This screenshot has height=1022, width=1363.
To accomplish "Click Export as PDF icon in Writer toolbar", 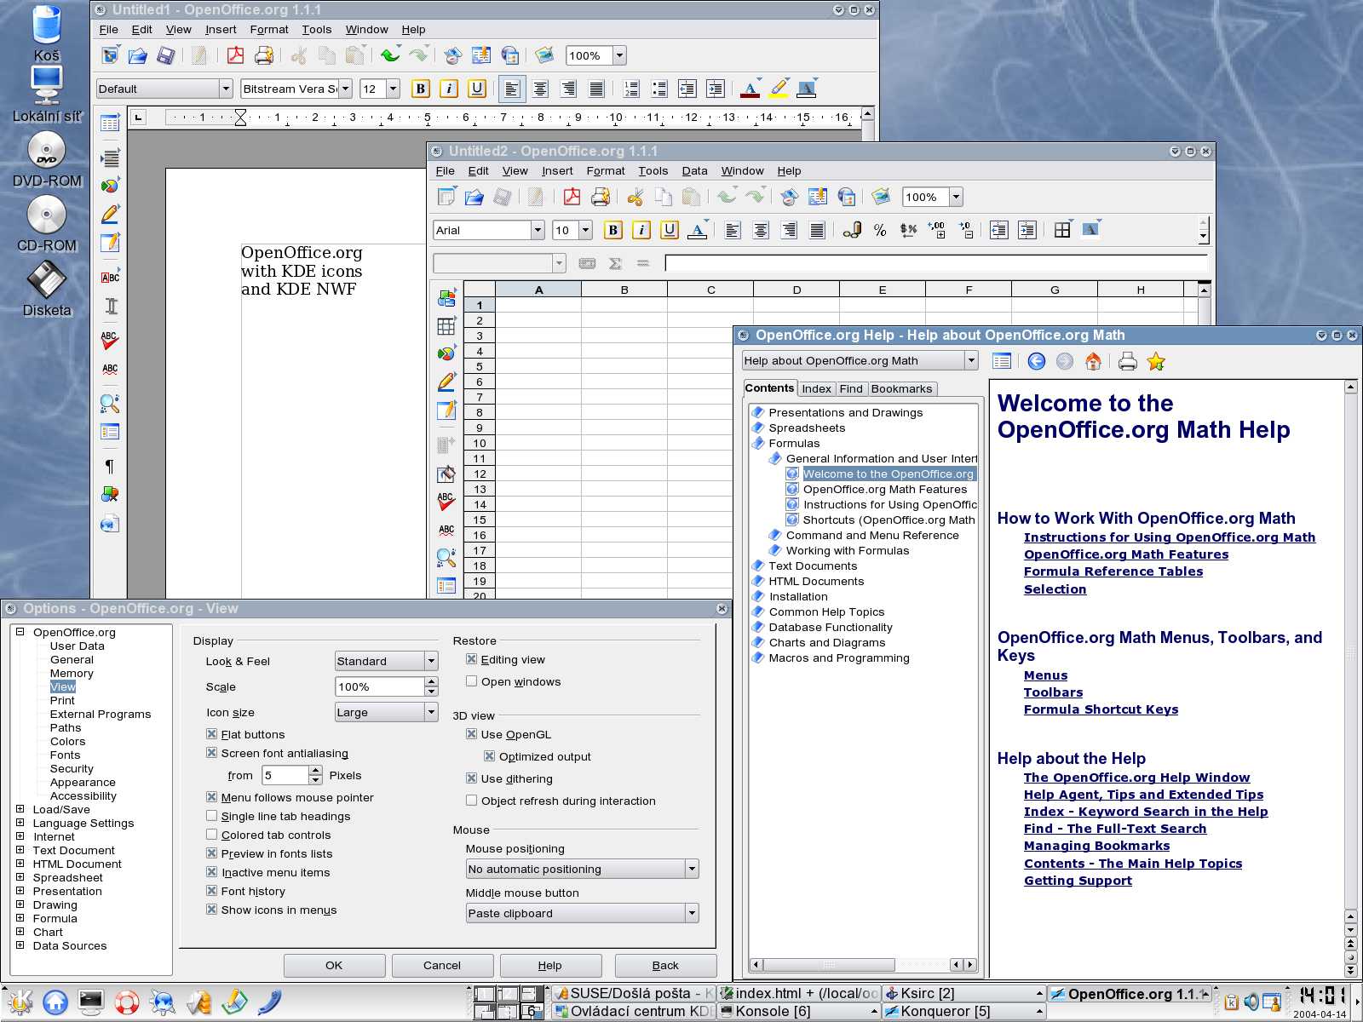I will [235, 55].
